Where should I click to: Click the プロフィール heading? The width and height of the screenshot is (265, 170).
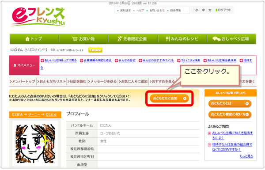pos(78,114)
